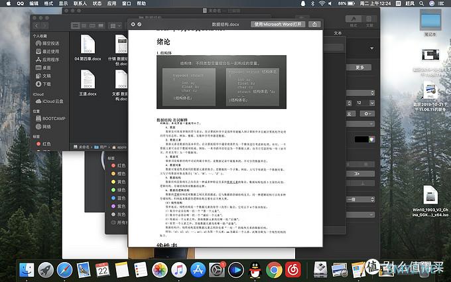Click the 更多 button in inspector
The height and width of the screenshot is (282, 451).
360,67
